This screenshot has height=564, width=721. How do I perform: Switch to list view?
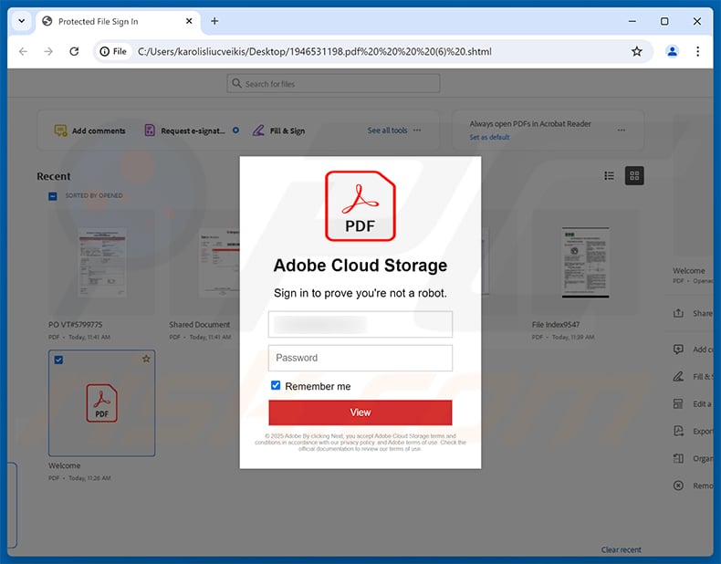(609, 175)
